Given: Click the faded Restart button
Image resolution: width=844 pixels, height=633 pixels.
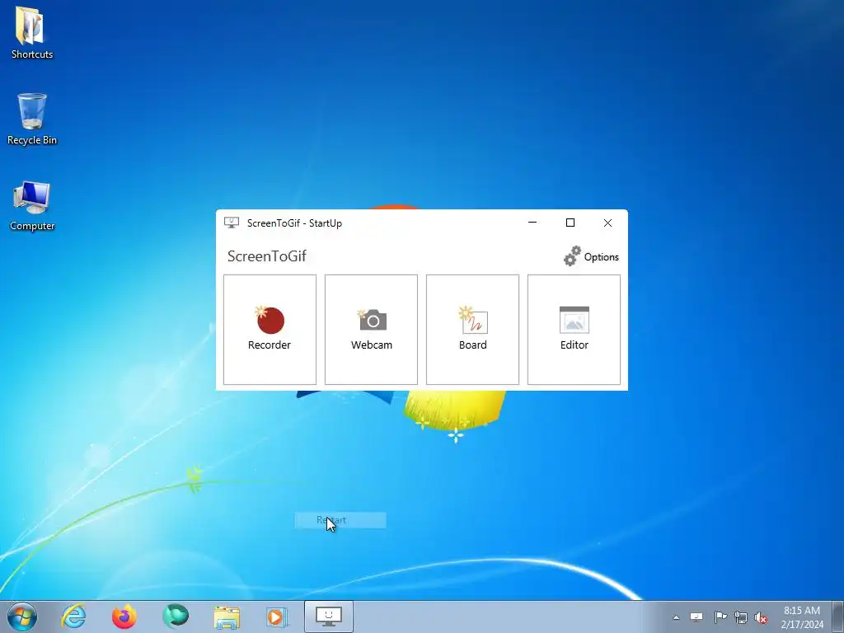Looking at the screenshot, I should point(340,520).
